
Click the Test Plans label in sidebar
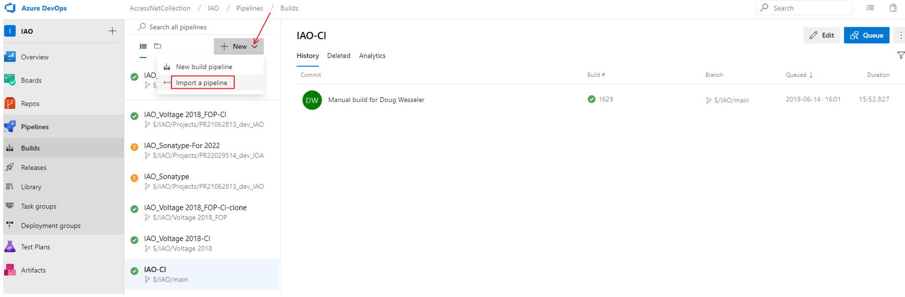click(x=36, y=247)
